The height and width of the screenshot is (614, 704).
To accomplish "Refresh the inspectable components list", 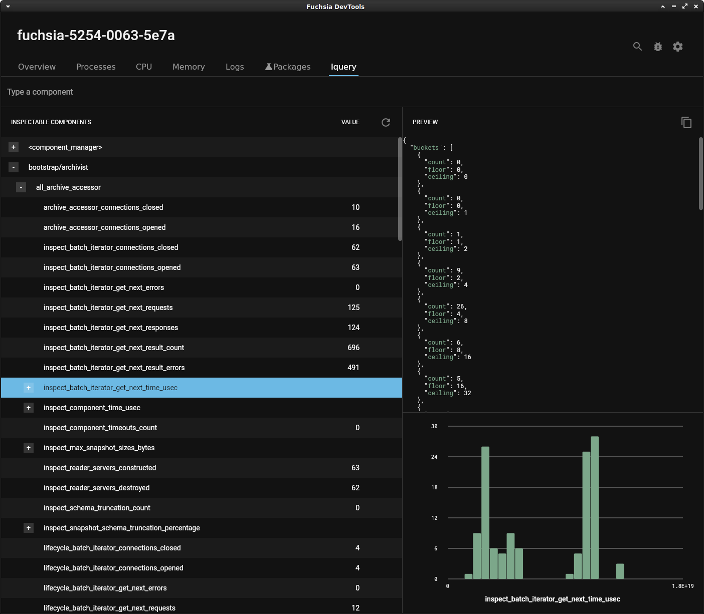I will click(386, 122).
